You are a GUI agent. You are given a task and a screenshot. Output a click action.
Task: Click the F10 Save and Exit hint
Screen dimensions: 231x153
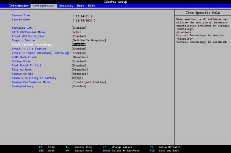coord(164,151)
